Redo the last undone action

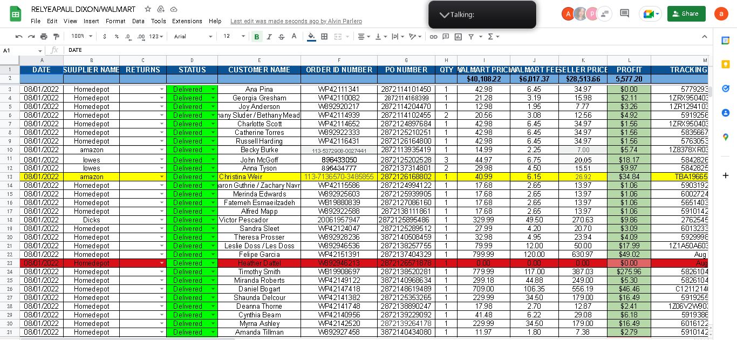(x=31, y=36)
